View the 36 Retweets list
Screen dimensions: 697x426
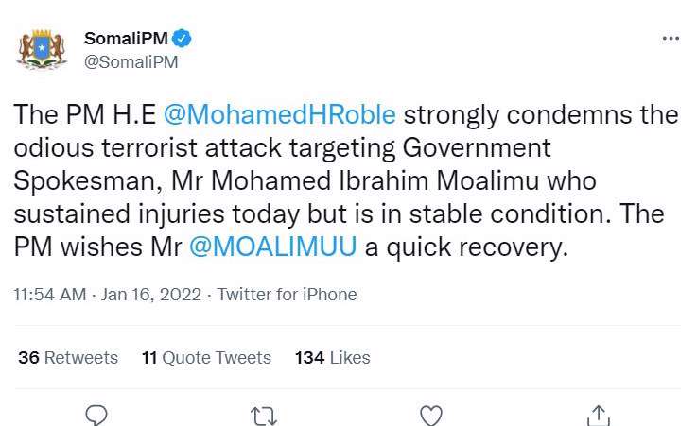68,358
